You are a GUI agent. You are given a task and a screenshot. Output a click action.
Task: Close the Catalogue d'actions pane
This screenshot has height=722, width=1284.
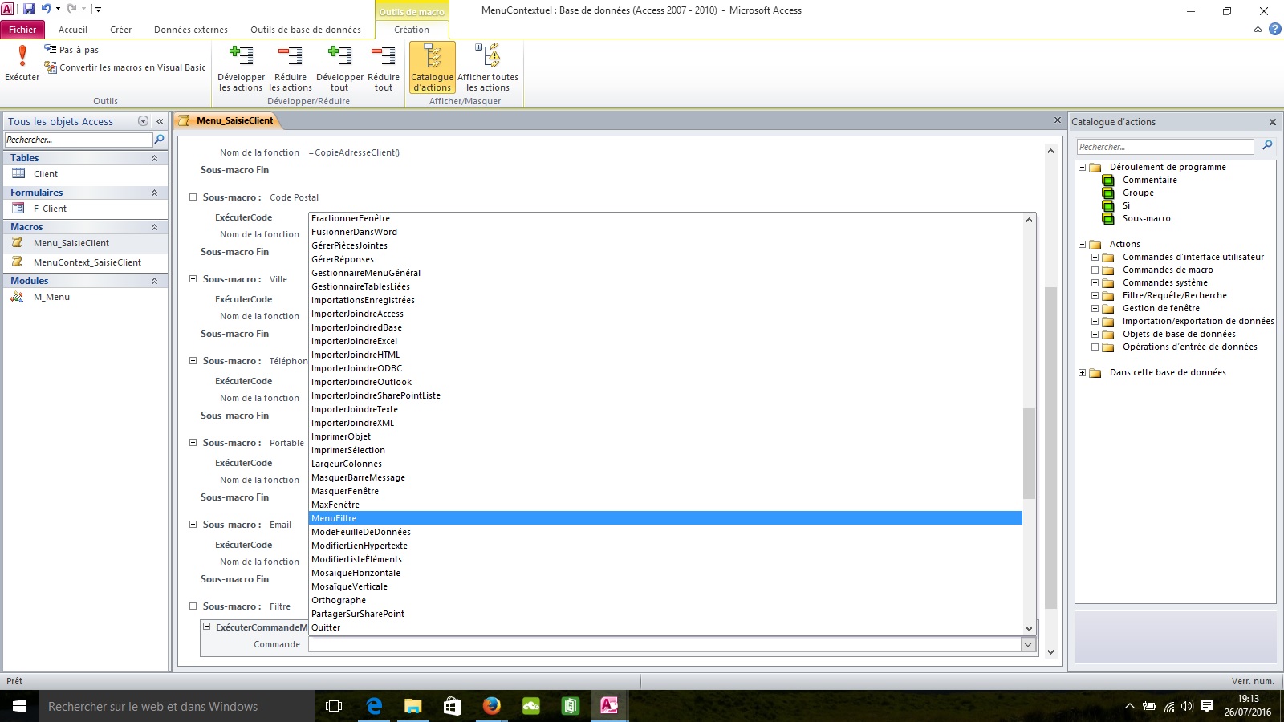point(1272,122)
